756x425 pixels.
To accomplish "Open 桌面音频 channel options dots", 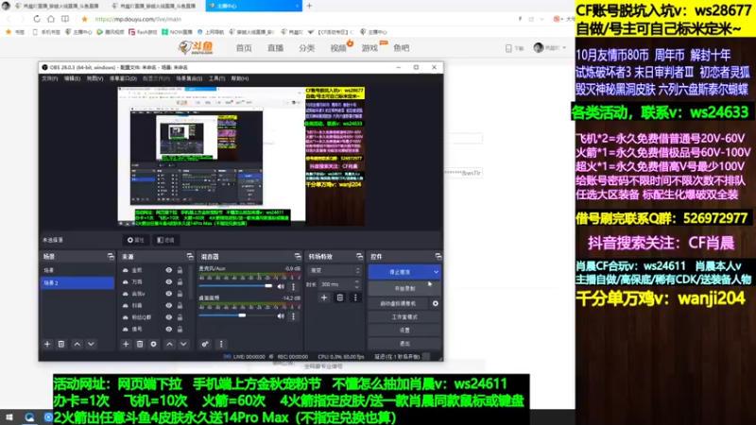I will coord(293,316).
